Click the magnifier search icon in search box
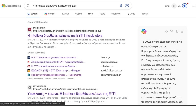The width and height of the screenshot is (196, 106). [28, 6]
